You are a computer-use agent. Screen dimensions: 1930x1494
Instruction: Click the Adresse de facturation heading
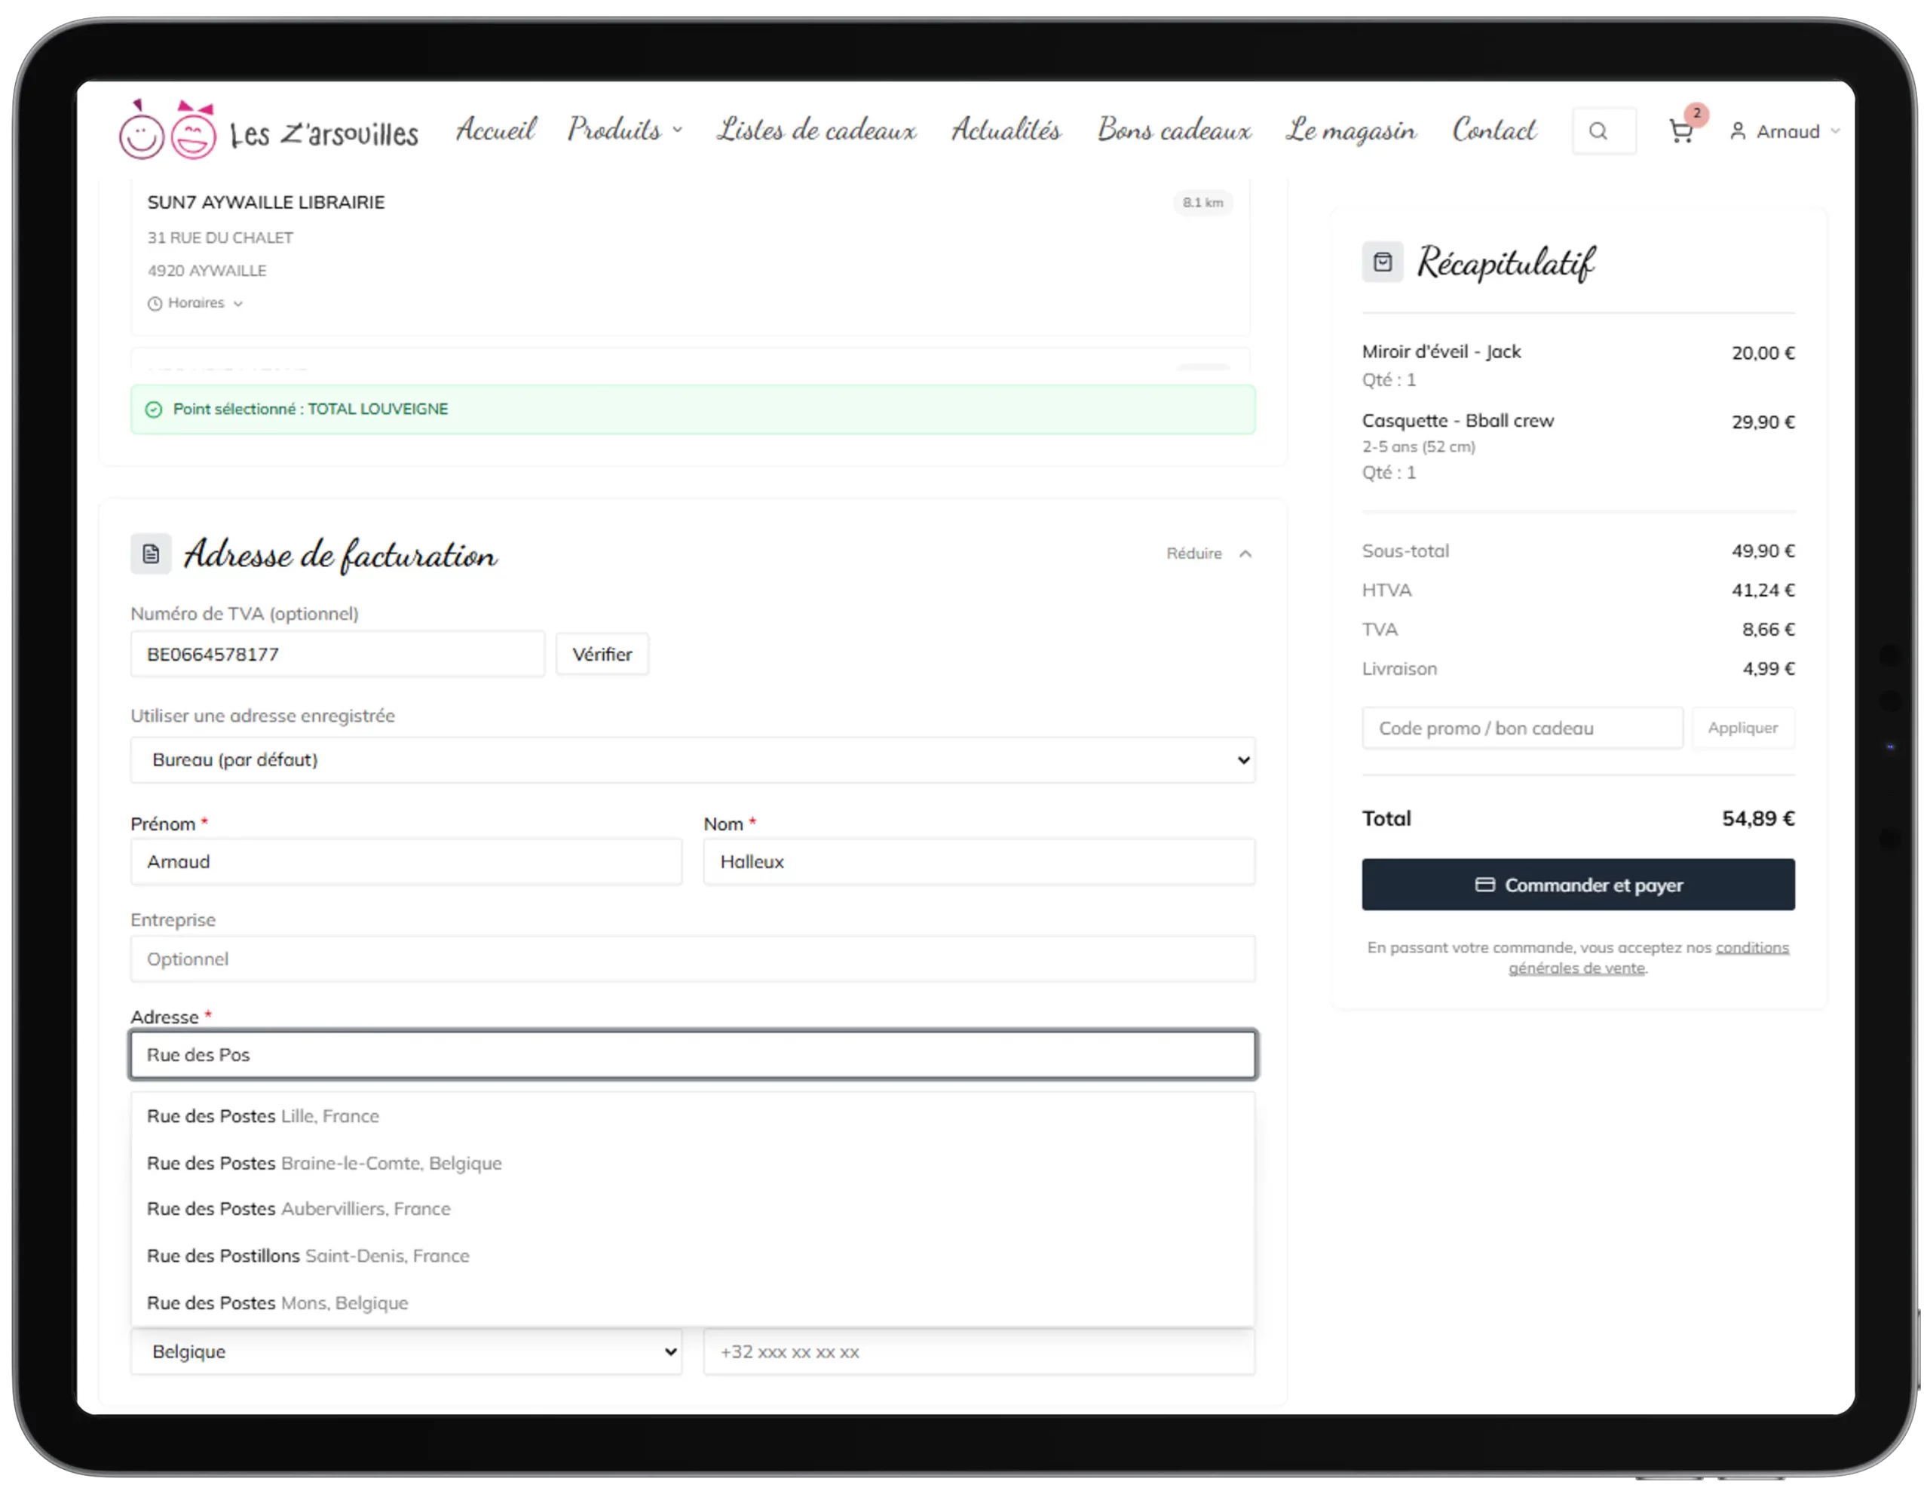(x=340, y=555)
